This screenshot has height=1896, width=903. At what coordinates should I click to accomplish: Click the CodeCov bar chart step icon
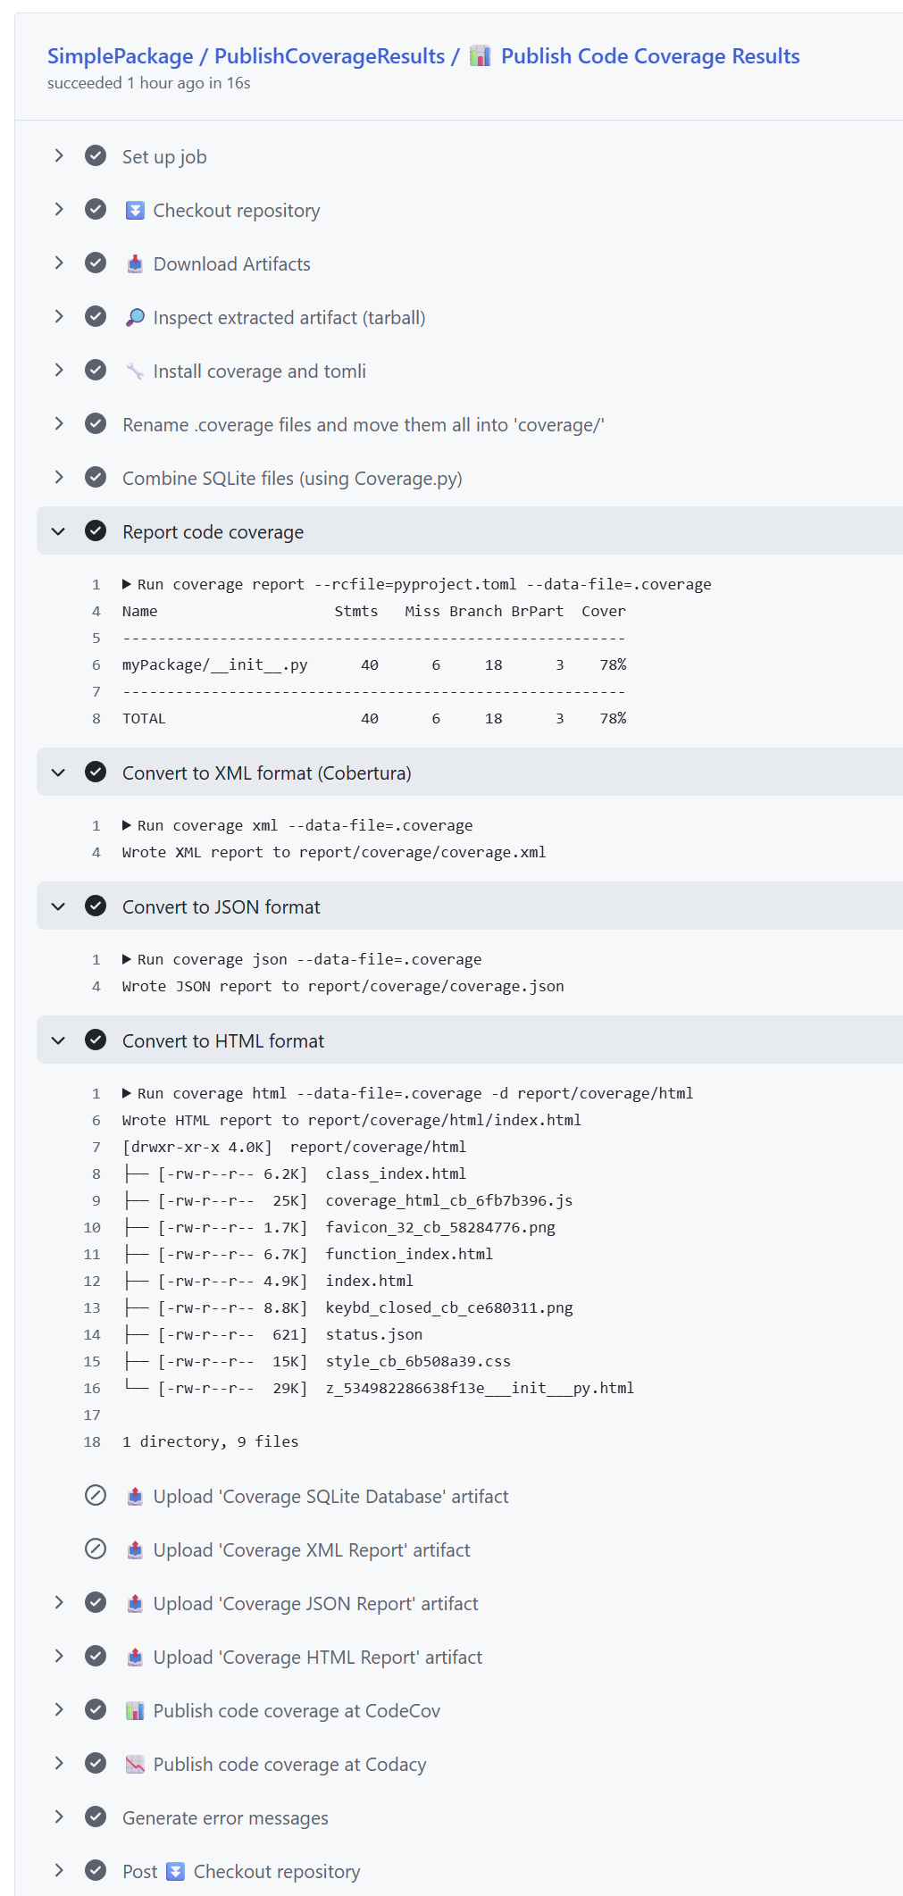coord(135,1711)
